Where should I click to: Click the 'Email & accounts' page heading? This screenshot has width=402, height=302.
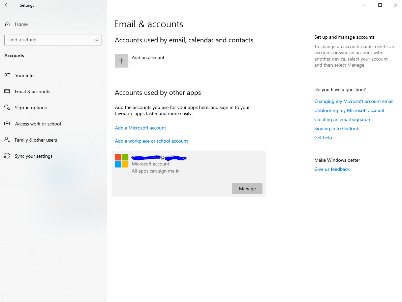[149, 24]
